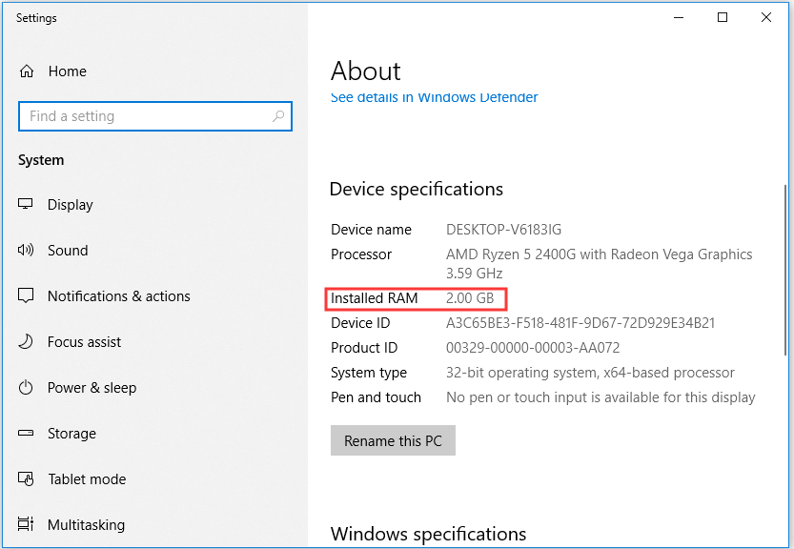Open See details in Windows Defender link
This screenshot has width=794, height=549.
[434, 96]
